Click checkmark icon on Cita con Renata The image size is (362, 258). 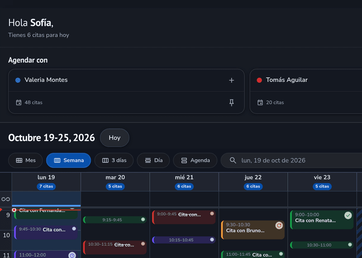(x=348, y=216)
